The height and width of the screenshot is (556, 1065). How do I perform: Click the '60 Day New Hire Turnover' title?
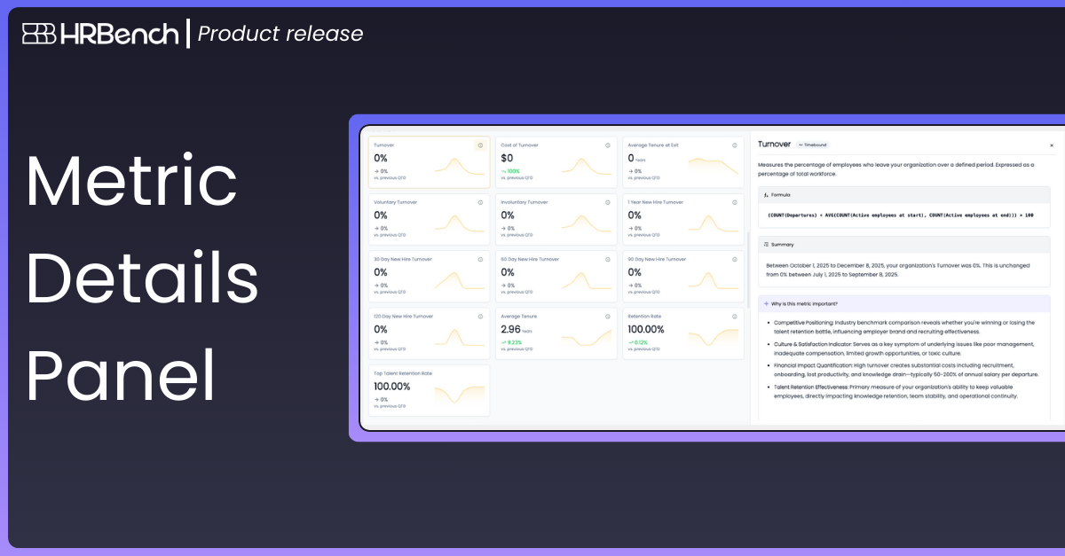tap(530, 259)
